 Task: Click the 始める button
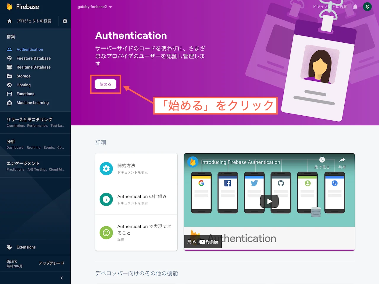click(x=105, y=84)
